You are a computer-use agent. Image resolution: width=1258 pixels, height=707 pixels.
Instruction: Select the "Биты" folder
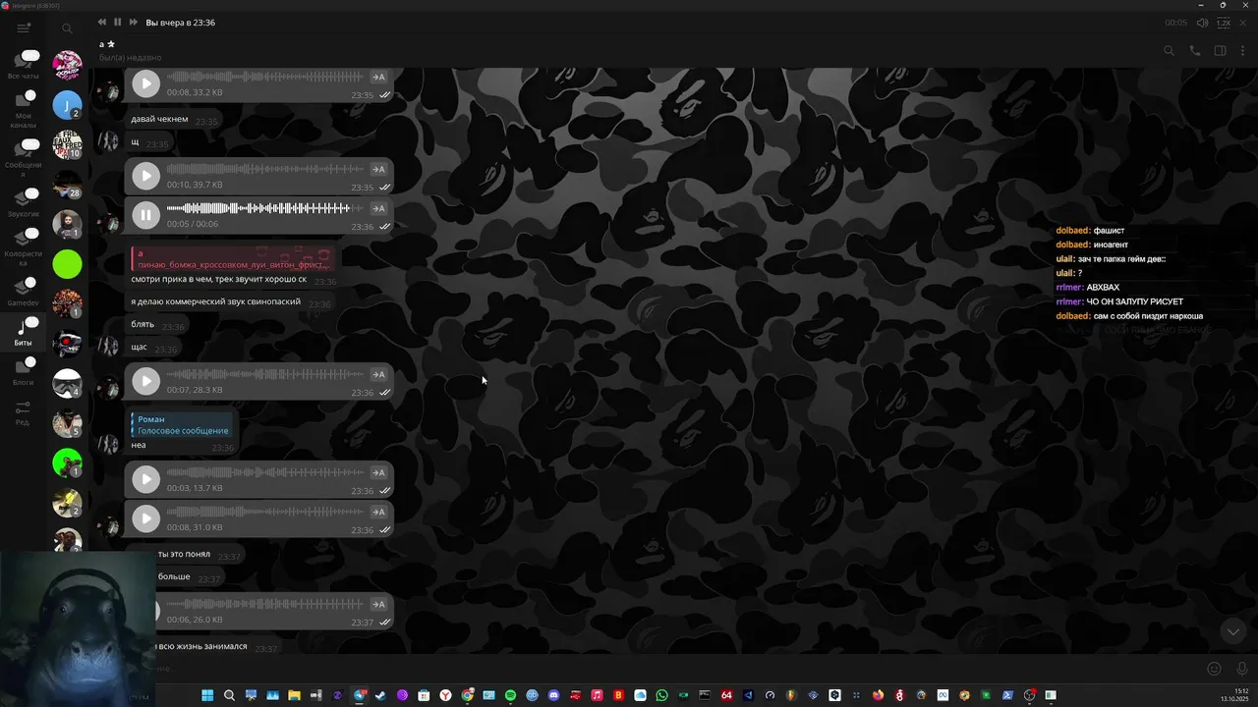[24, 331]
